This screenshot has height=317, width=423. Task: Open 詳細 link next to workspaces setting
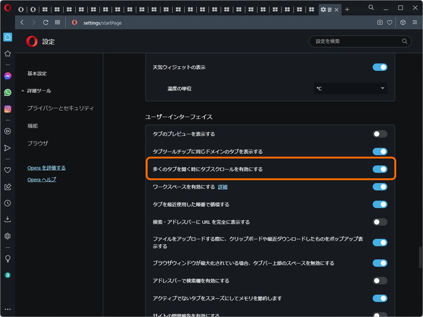(x=223, y=187)
